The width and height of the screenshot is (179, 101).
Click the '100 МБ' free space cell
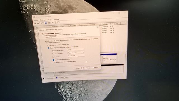pyautogui.click(x=104, y=29)
